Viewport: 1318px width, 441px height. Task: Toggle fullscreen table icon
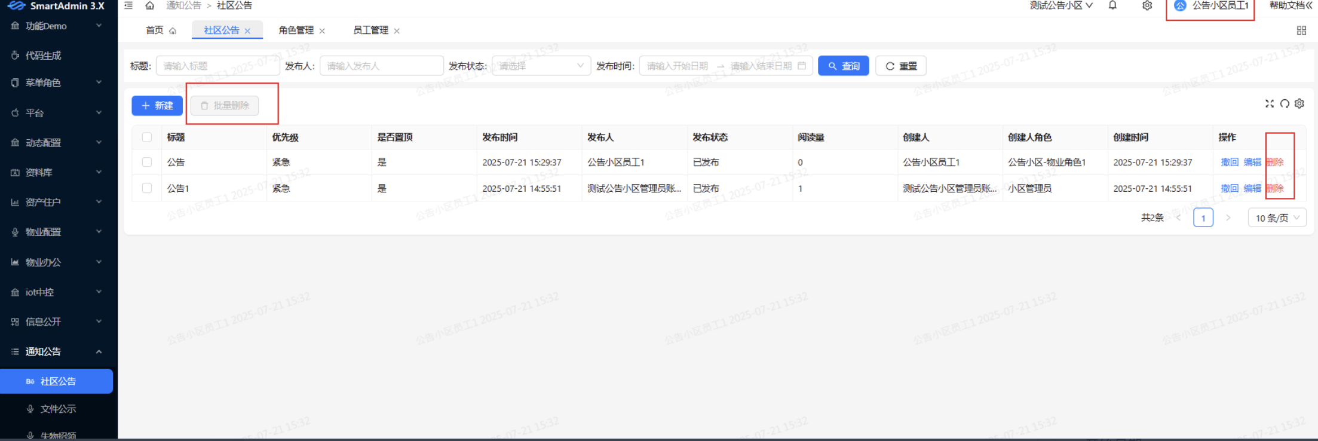tap(1270, 103)
